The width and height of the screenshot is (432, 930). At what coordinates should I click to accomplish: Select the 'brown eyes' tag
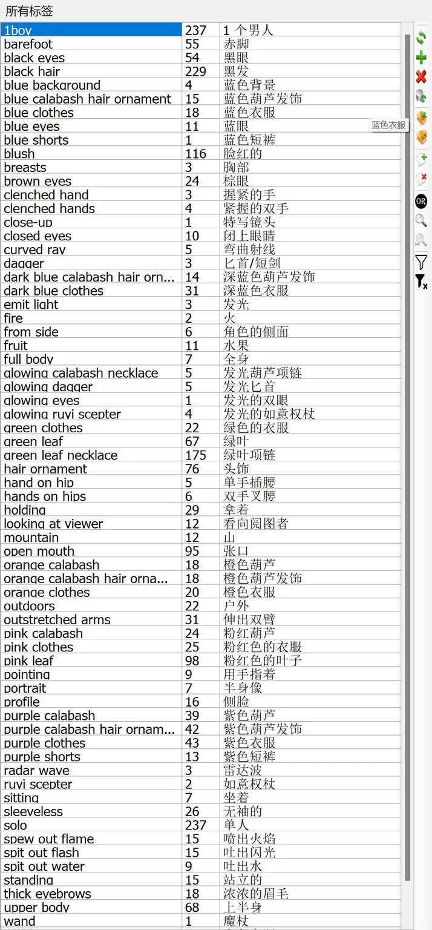[38, 181]
